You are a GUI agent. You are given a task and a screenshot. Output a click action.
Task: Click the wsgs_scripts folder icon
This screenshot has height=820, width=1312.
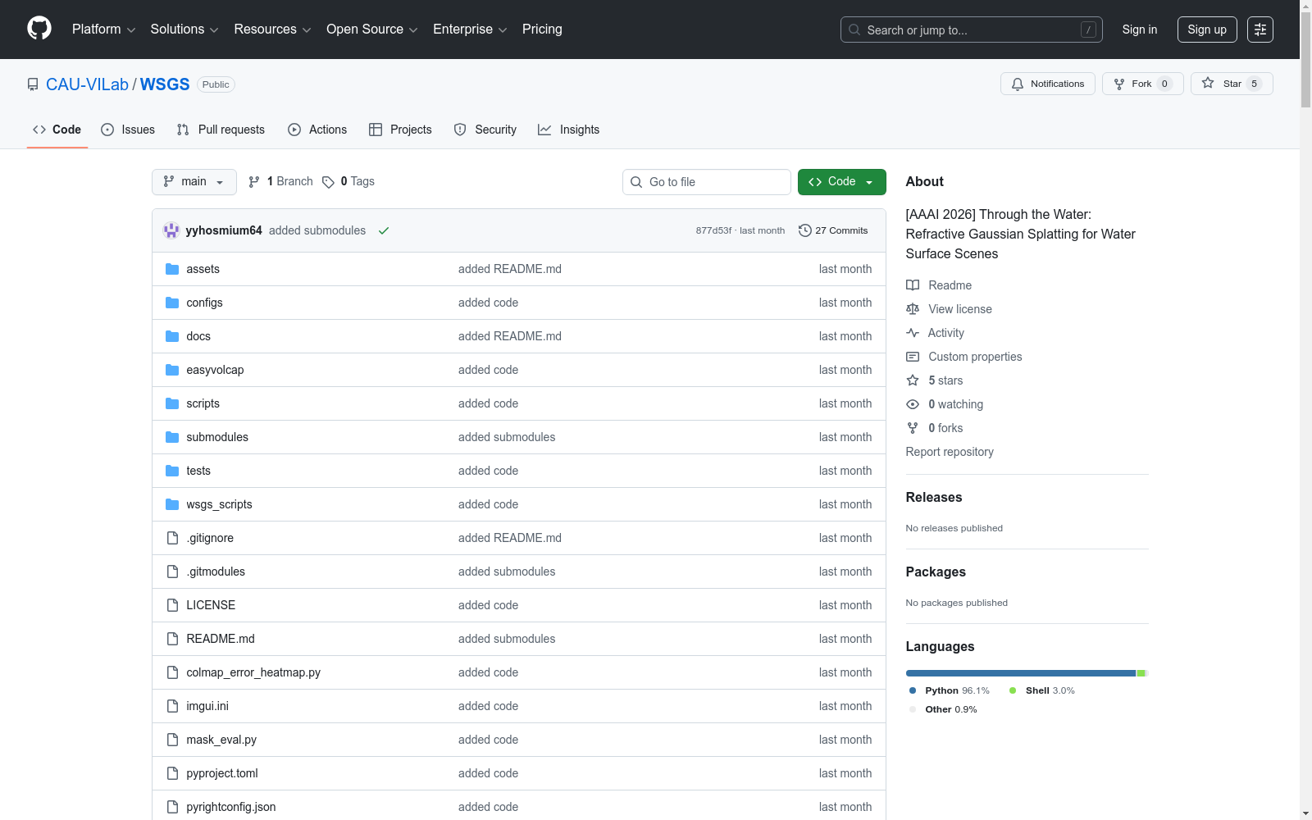(x=172, y=504)
